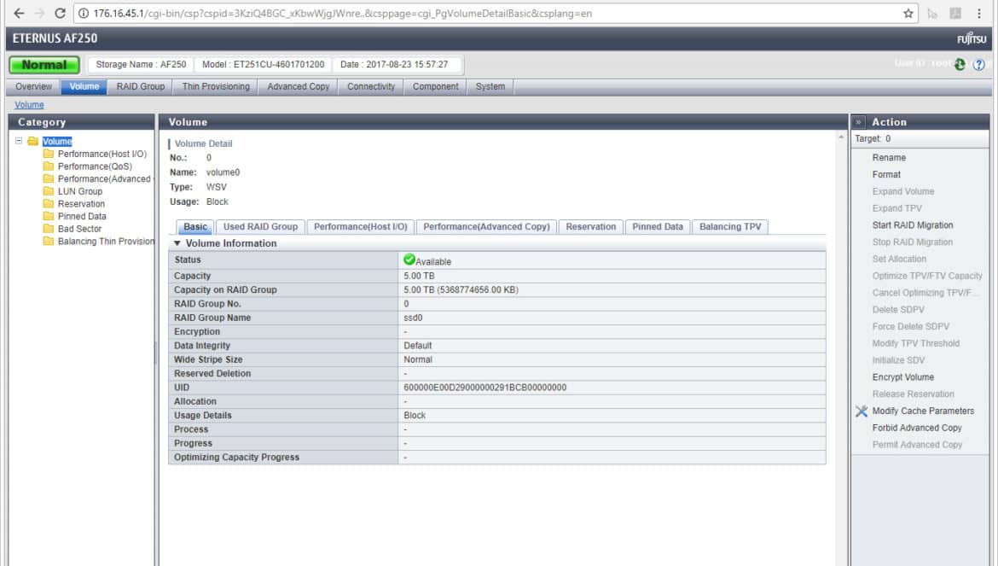Switch to the RAID Group tab
The image size is (998, 566).
point(141,86)
